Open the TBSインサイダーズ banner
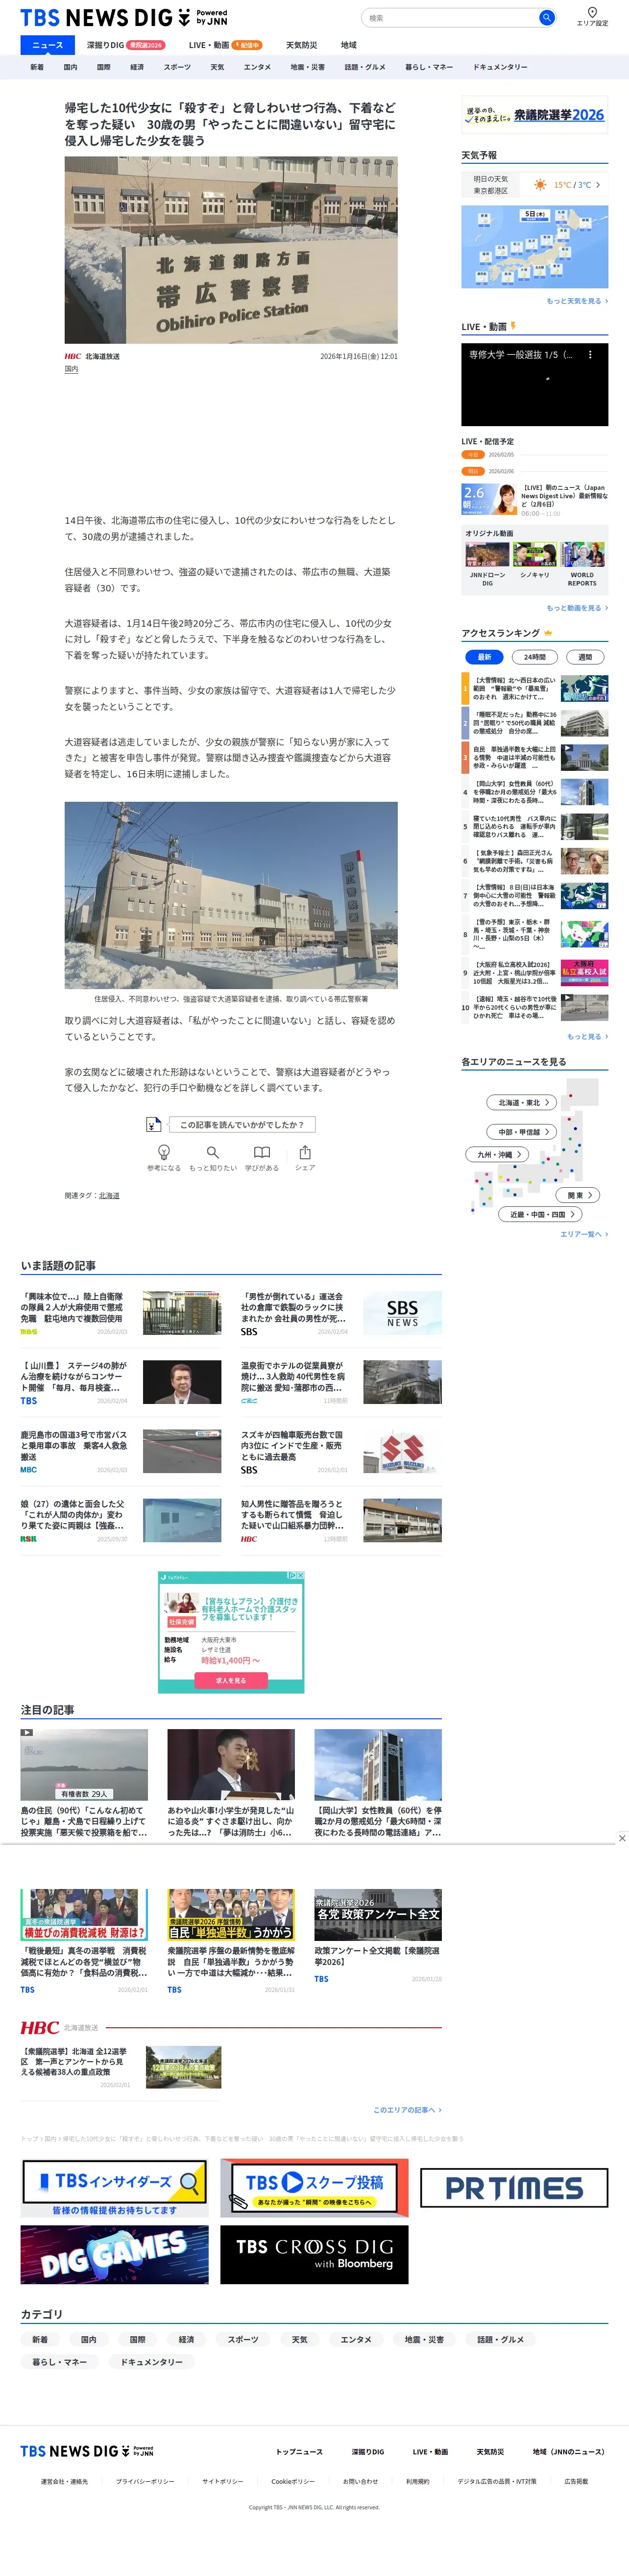The height and width of the screenshot is (2576, 629). pyautogui.click(x=115, y=2188)
